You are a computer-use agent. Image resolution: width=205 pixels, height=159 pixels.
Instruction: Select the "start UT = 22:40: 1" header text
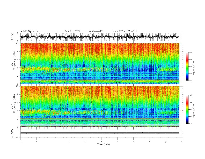click(125, 31)
